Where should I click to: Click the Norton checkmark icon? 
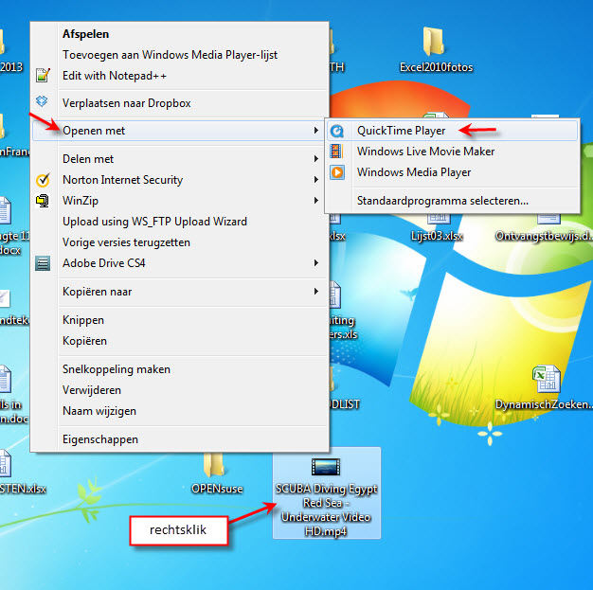tap(43, 180)
